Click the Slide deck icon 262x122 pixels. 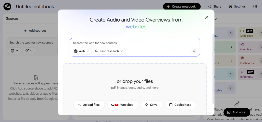pyautogui.click(x=242, y=31)
